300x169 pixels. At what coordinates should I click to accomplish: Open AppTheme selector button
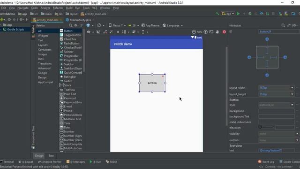150,25
